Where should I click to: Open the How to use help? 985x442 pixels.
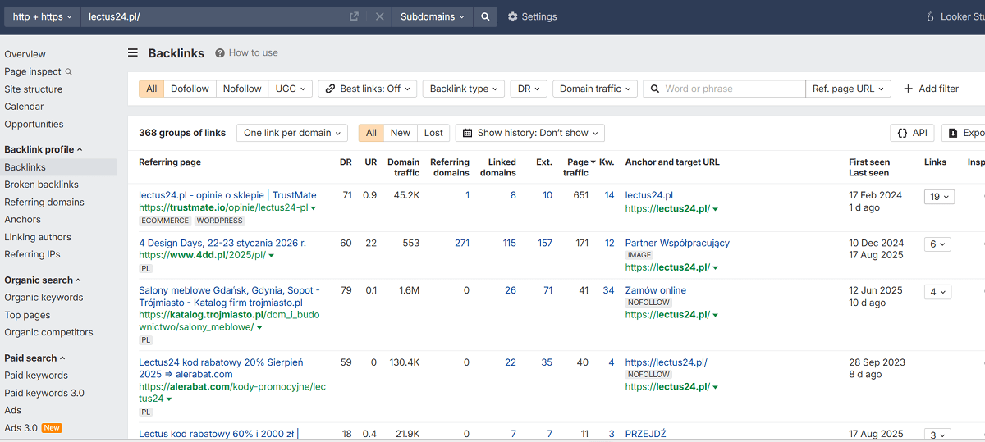(246, 52)
